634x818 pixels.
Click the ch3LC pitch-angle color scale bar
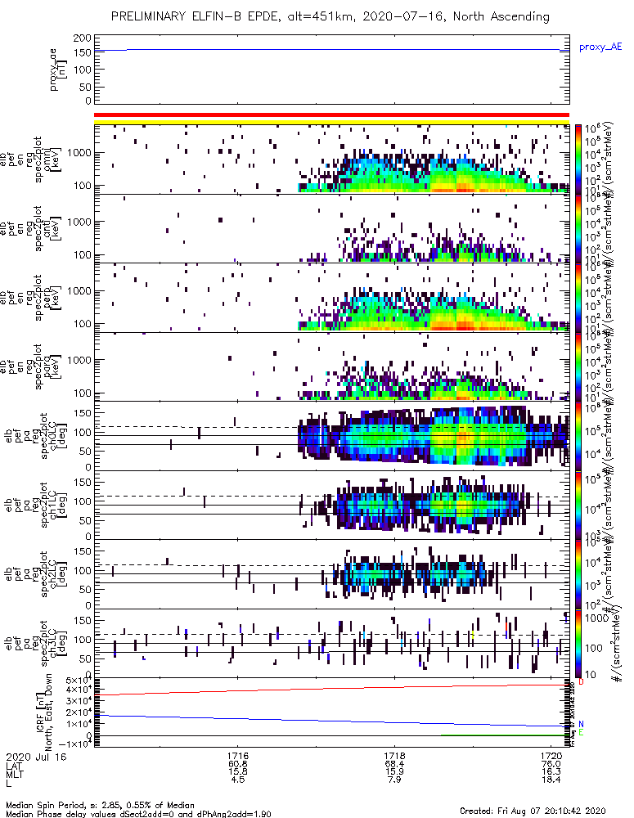pos(578,643)
